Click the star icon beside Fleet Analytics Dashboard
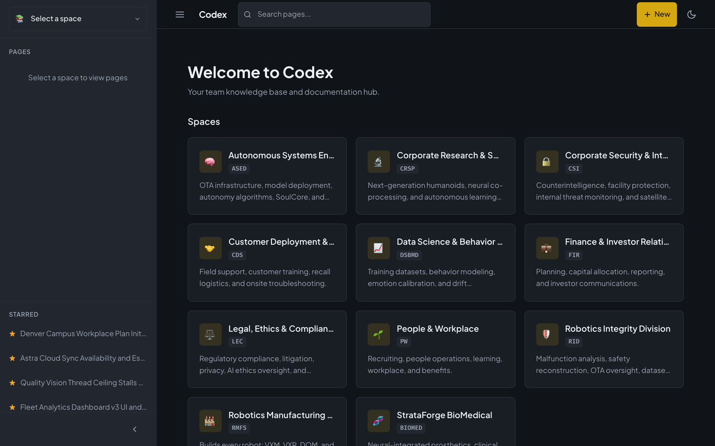The height and width of the screenshot is (446, 715). pos(12,407)
